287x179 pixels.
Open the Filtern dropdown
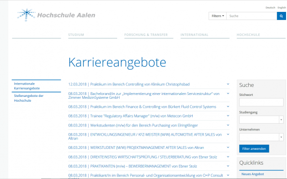tap(218, 16)
